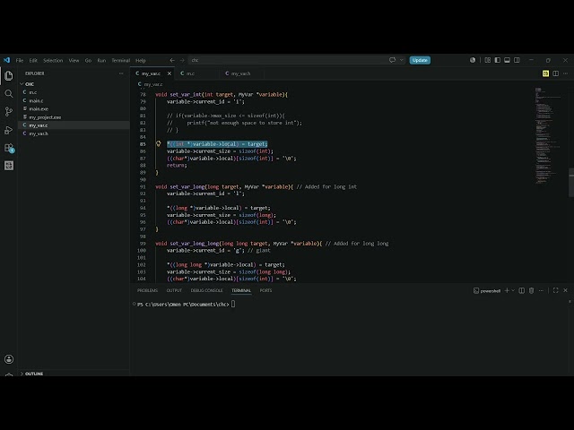Open the new terminal profile dropdown
The width and height of the screenshot is (574, 430).
[513, 290]
